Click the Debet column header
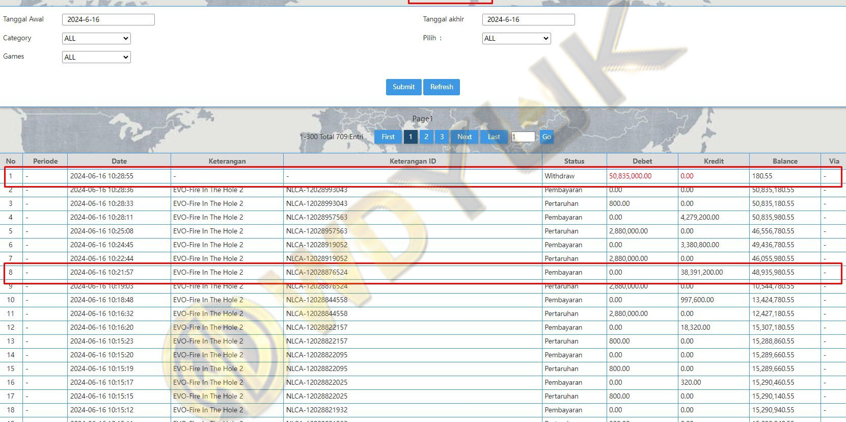Viewport: 846px width, 422px height. click(642, 161)
